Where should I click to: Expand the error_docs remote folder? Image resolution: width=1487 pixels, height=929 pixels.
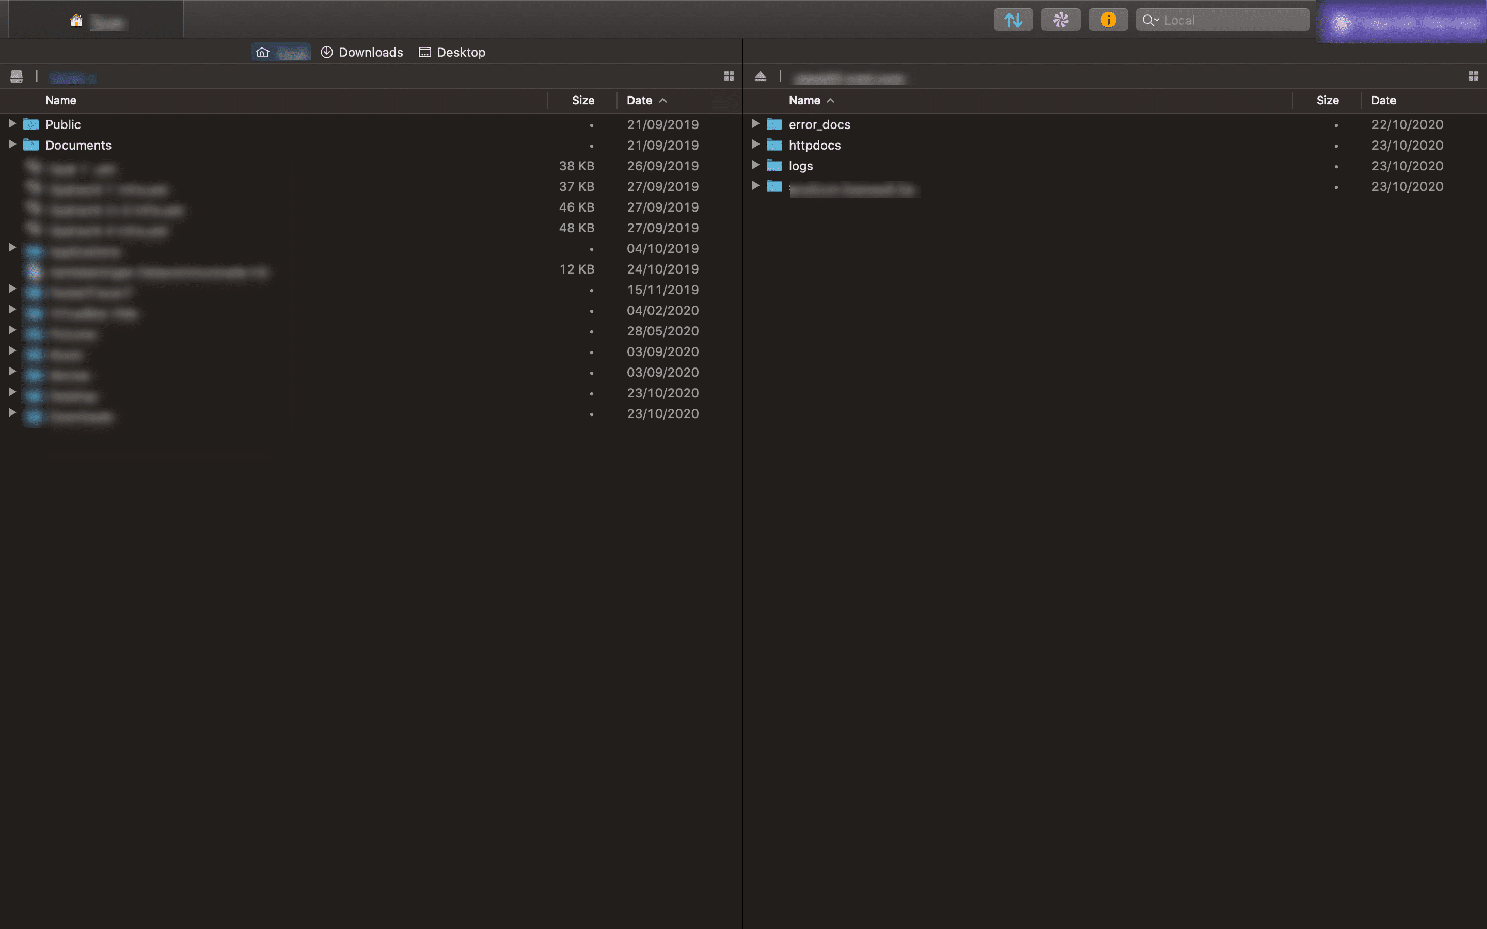(756, 123)
